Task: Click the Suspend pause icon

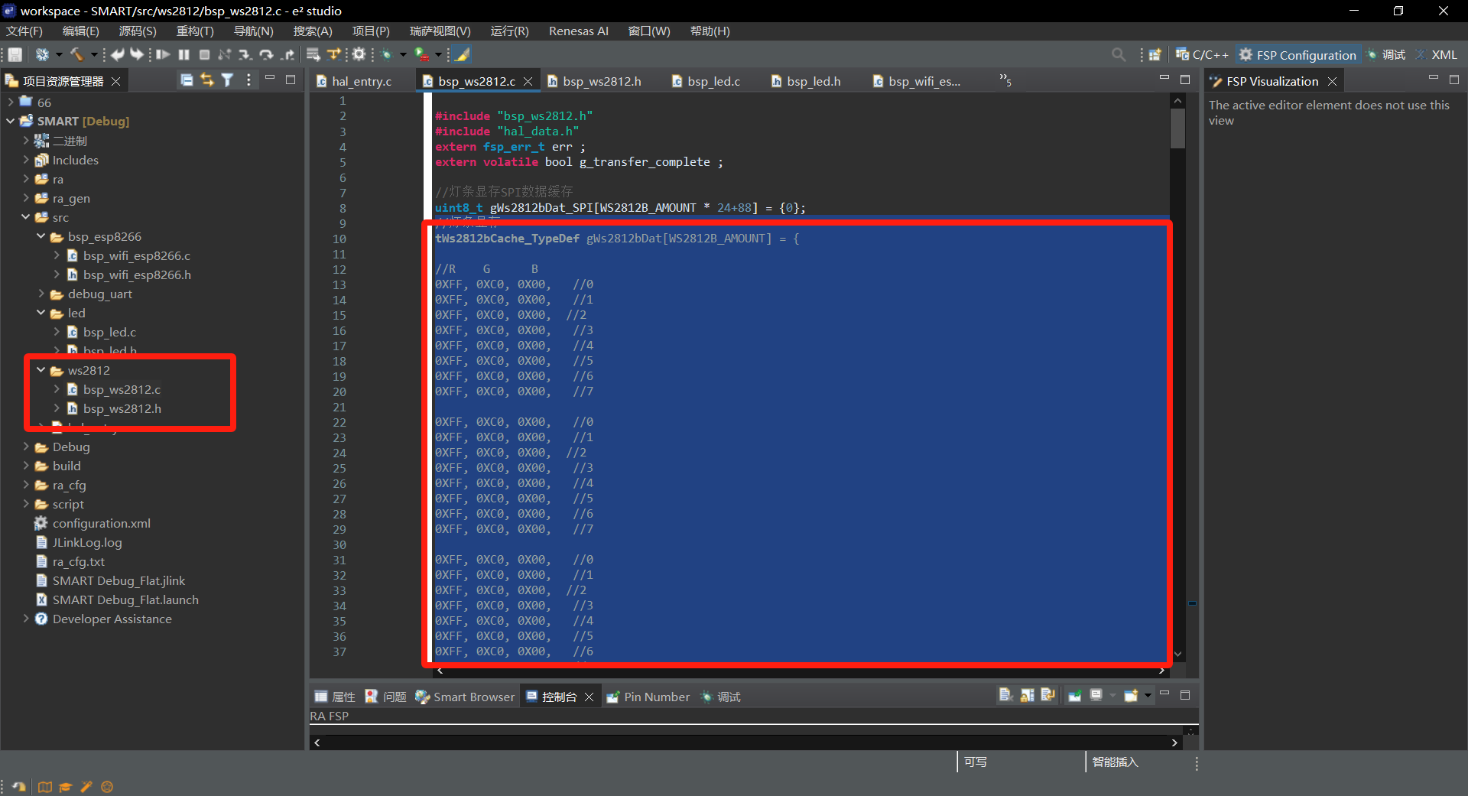Action: click(183, 54)
